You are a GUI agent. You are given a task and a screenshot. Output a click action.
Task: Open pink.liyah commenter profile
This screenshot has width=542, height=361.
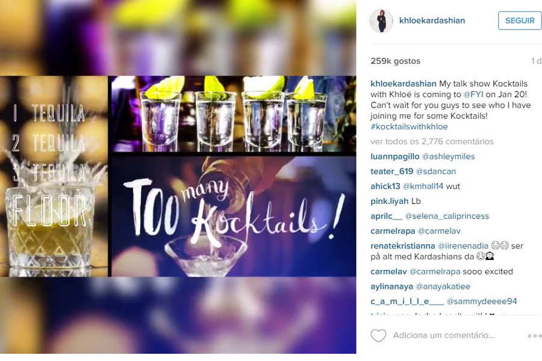pos(390,201)
